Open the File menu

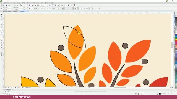(x=1, y=3)
